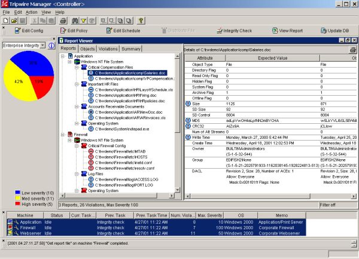Select ACCESS.LOG in the report tree
The height and width of the screenshot is (259, 359).
pyautogui.click(x=126, y=179)
